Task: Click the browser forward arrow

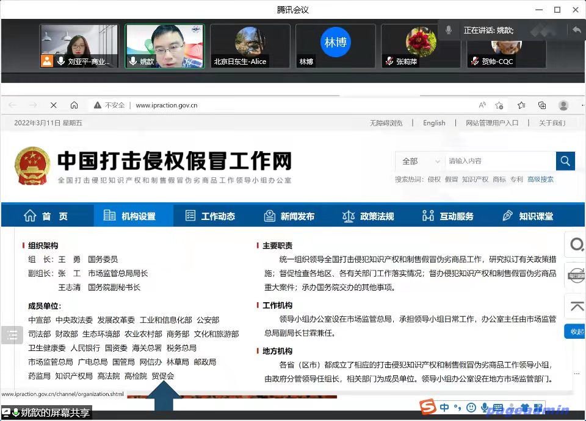Action: point(33,105)
